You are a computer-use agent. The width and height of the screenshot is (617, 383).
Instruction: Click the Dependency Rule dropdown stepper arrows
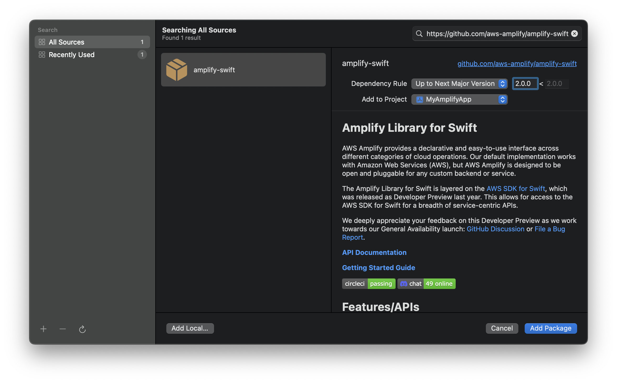click(503, 84)
